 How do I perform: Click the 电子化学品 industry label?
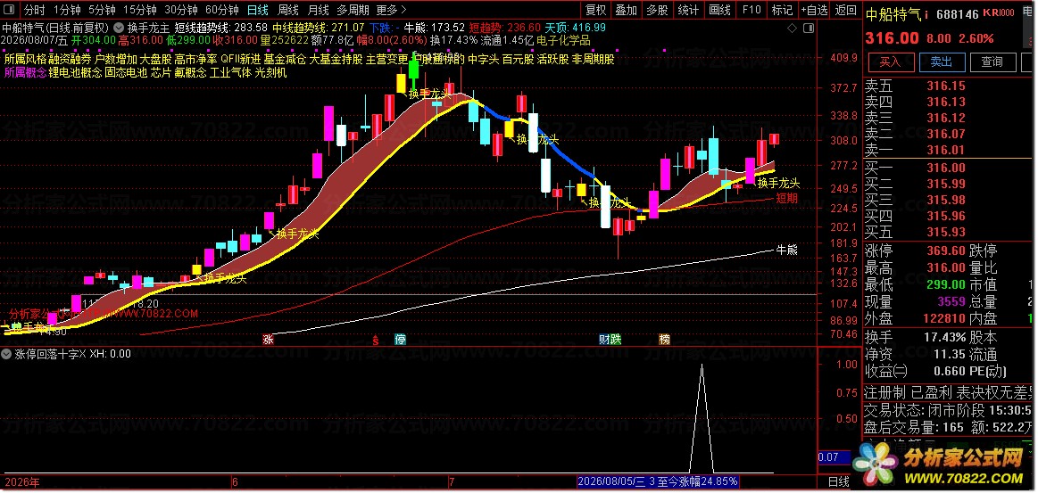562,40
